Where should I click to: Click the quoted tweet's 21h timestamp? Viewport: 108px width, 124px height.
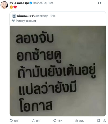(x=53, y=16)
